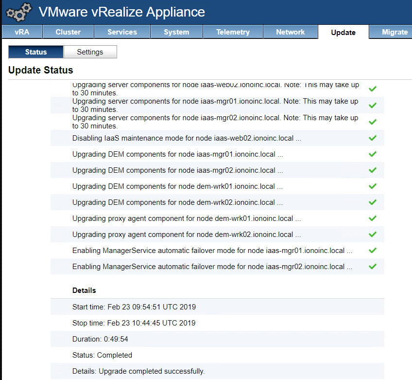Click the green check beside iaas-mgr01 DEM upgrade
Viewport: 412px width, 380px height.
click(373, 154)
